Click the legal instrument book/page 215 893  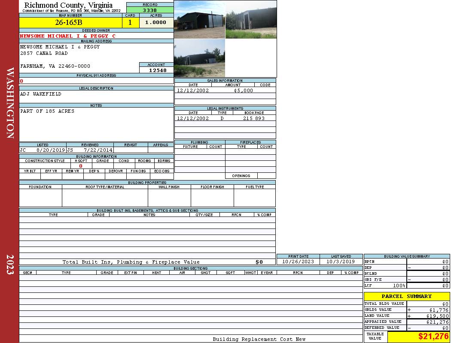click(x=253, y=118)
